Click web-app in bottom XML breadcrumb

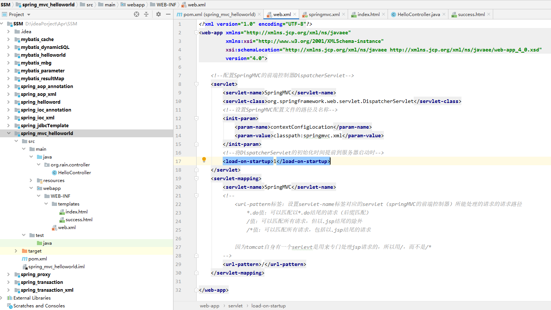coord(210,306)
